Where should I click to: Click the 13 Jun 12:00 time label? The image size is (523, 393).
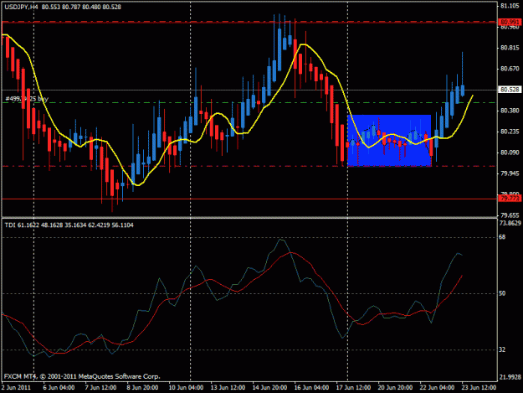pyautogui.click(x=228, y=388)
